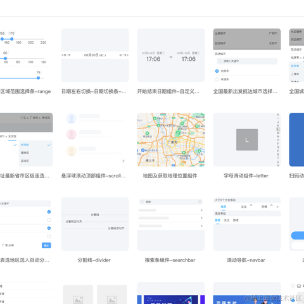Select the lower 关注 navbar tab
304x304 pixels.
pyautogui.click(x=227, y=220)
